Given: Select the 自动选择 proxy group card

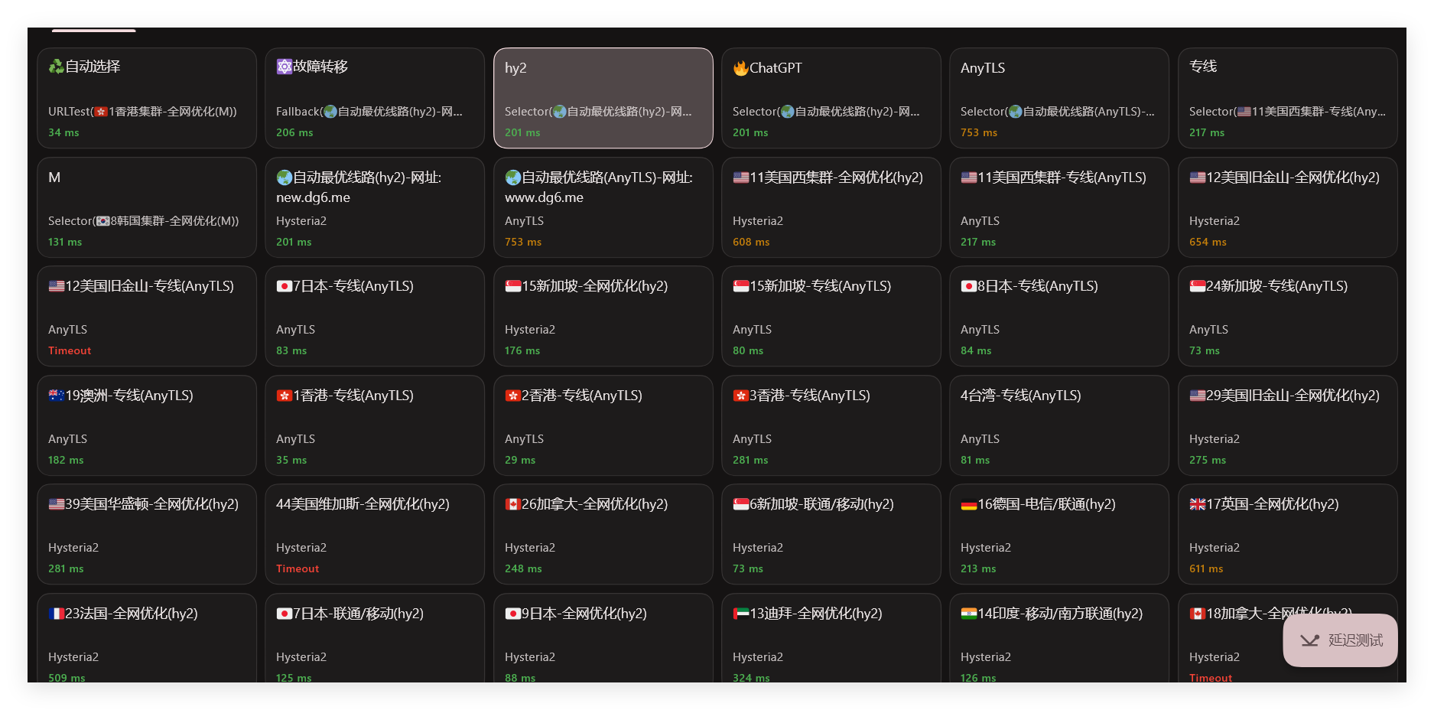Looking at the screenshot, I should coord(147,98).
